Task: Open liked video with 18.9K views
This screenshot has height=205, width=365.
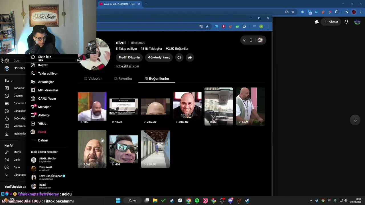Action: coord(124,106)
